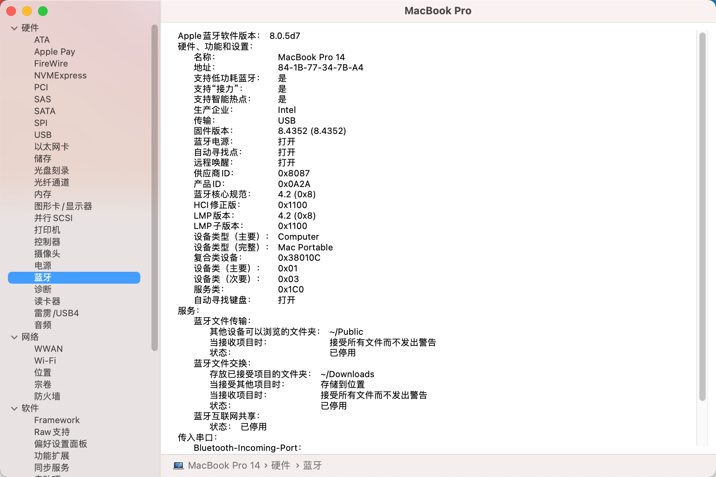This screenshot has width=716, height=477.
Task: Select 位置 under 网络
Action: (43, 373)
